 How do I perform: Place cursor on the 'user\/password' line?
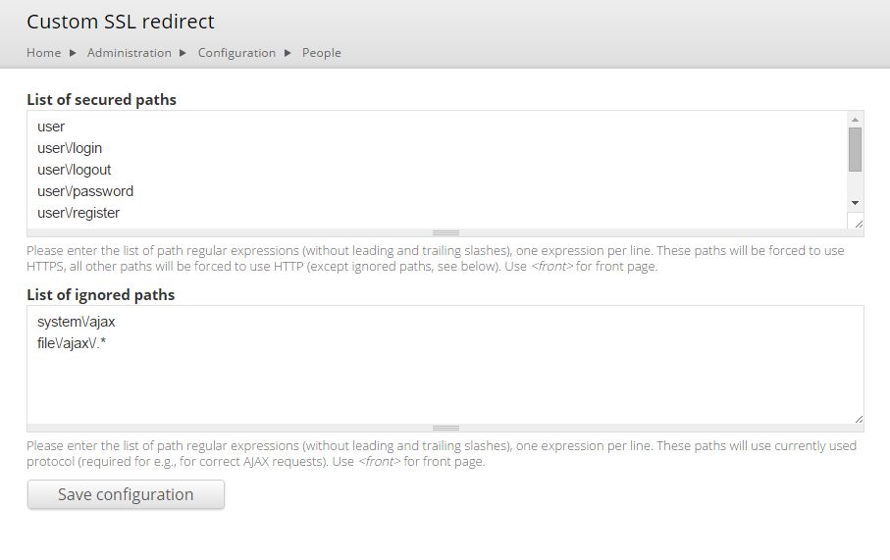point(85,191)
